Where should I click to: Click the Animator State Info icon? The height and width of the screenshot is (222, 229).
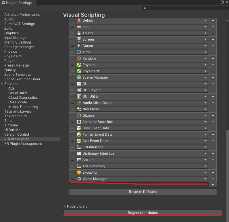pyautogui.click(x=79, y=122)
